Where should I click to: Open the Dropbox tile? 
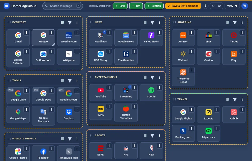tap(69, 115)
